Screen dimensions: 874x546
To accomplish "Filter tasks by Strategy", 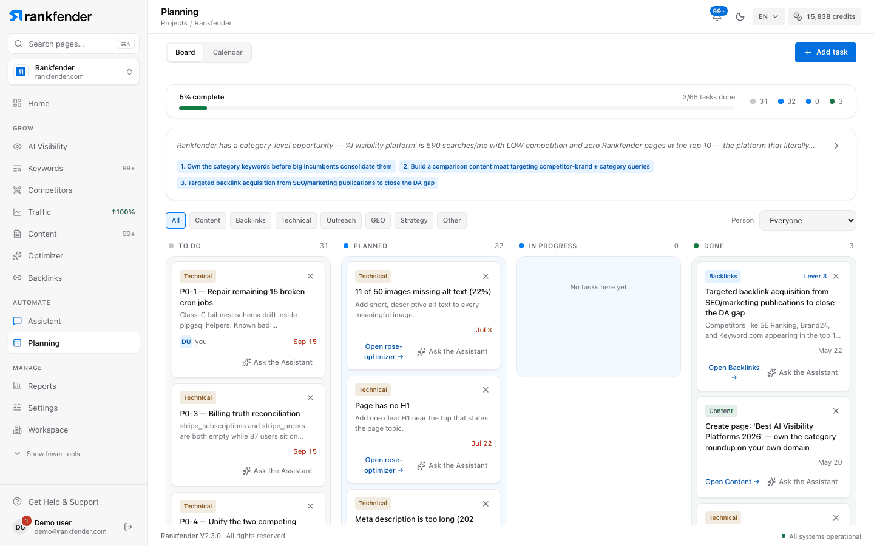I will click(x=414, y=220).
